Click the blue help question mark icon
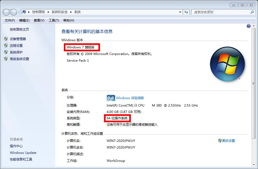Viewport: 258px width, 169px height. 248,26
